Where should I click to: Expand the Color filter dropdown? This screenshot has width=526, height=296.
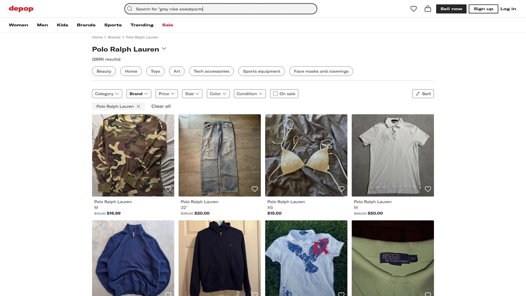point(218,94)
